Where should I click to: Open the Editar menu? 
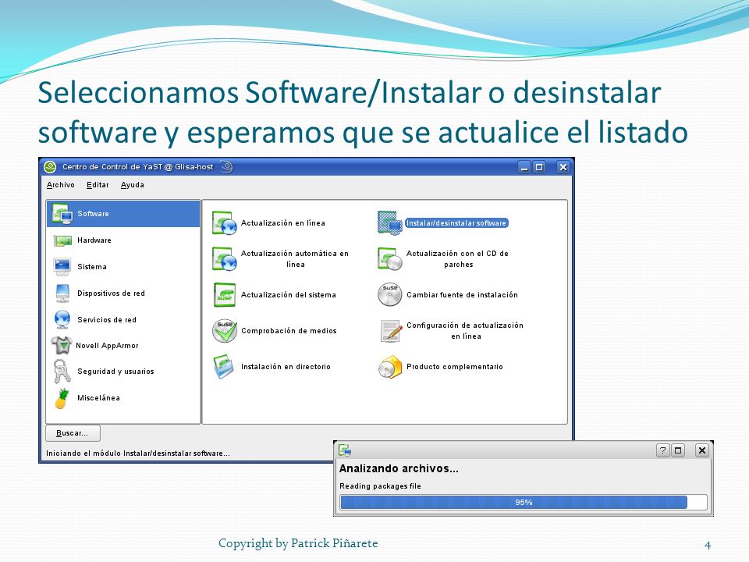98,185
